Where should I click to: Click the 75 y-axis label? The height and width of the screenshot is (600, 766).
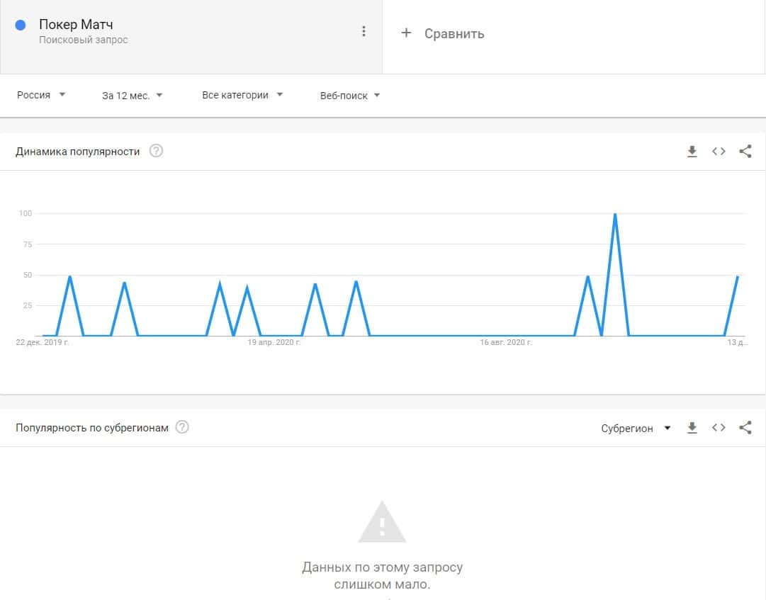coord(28,244)
